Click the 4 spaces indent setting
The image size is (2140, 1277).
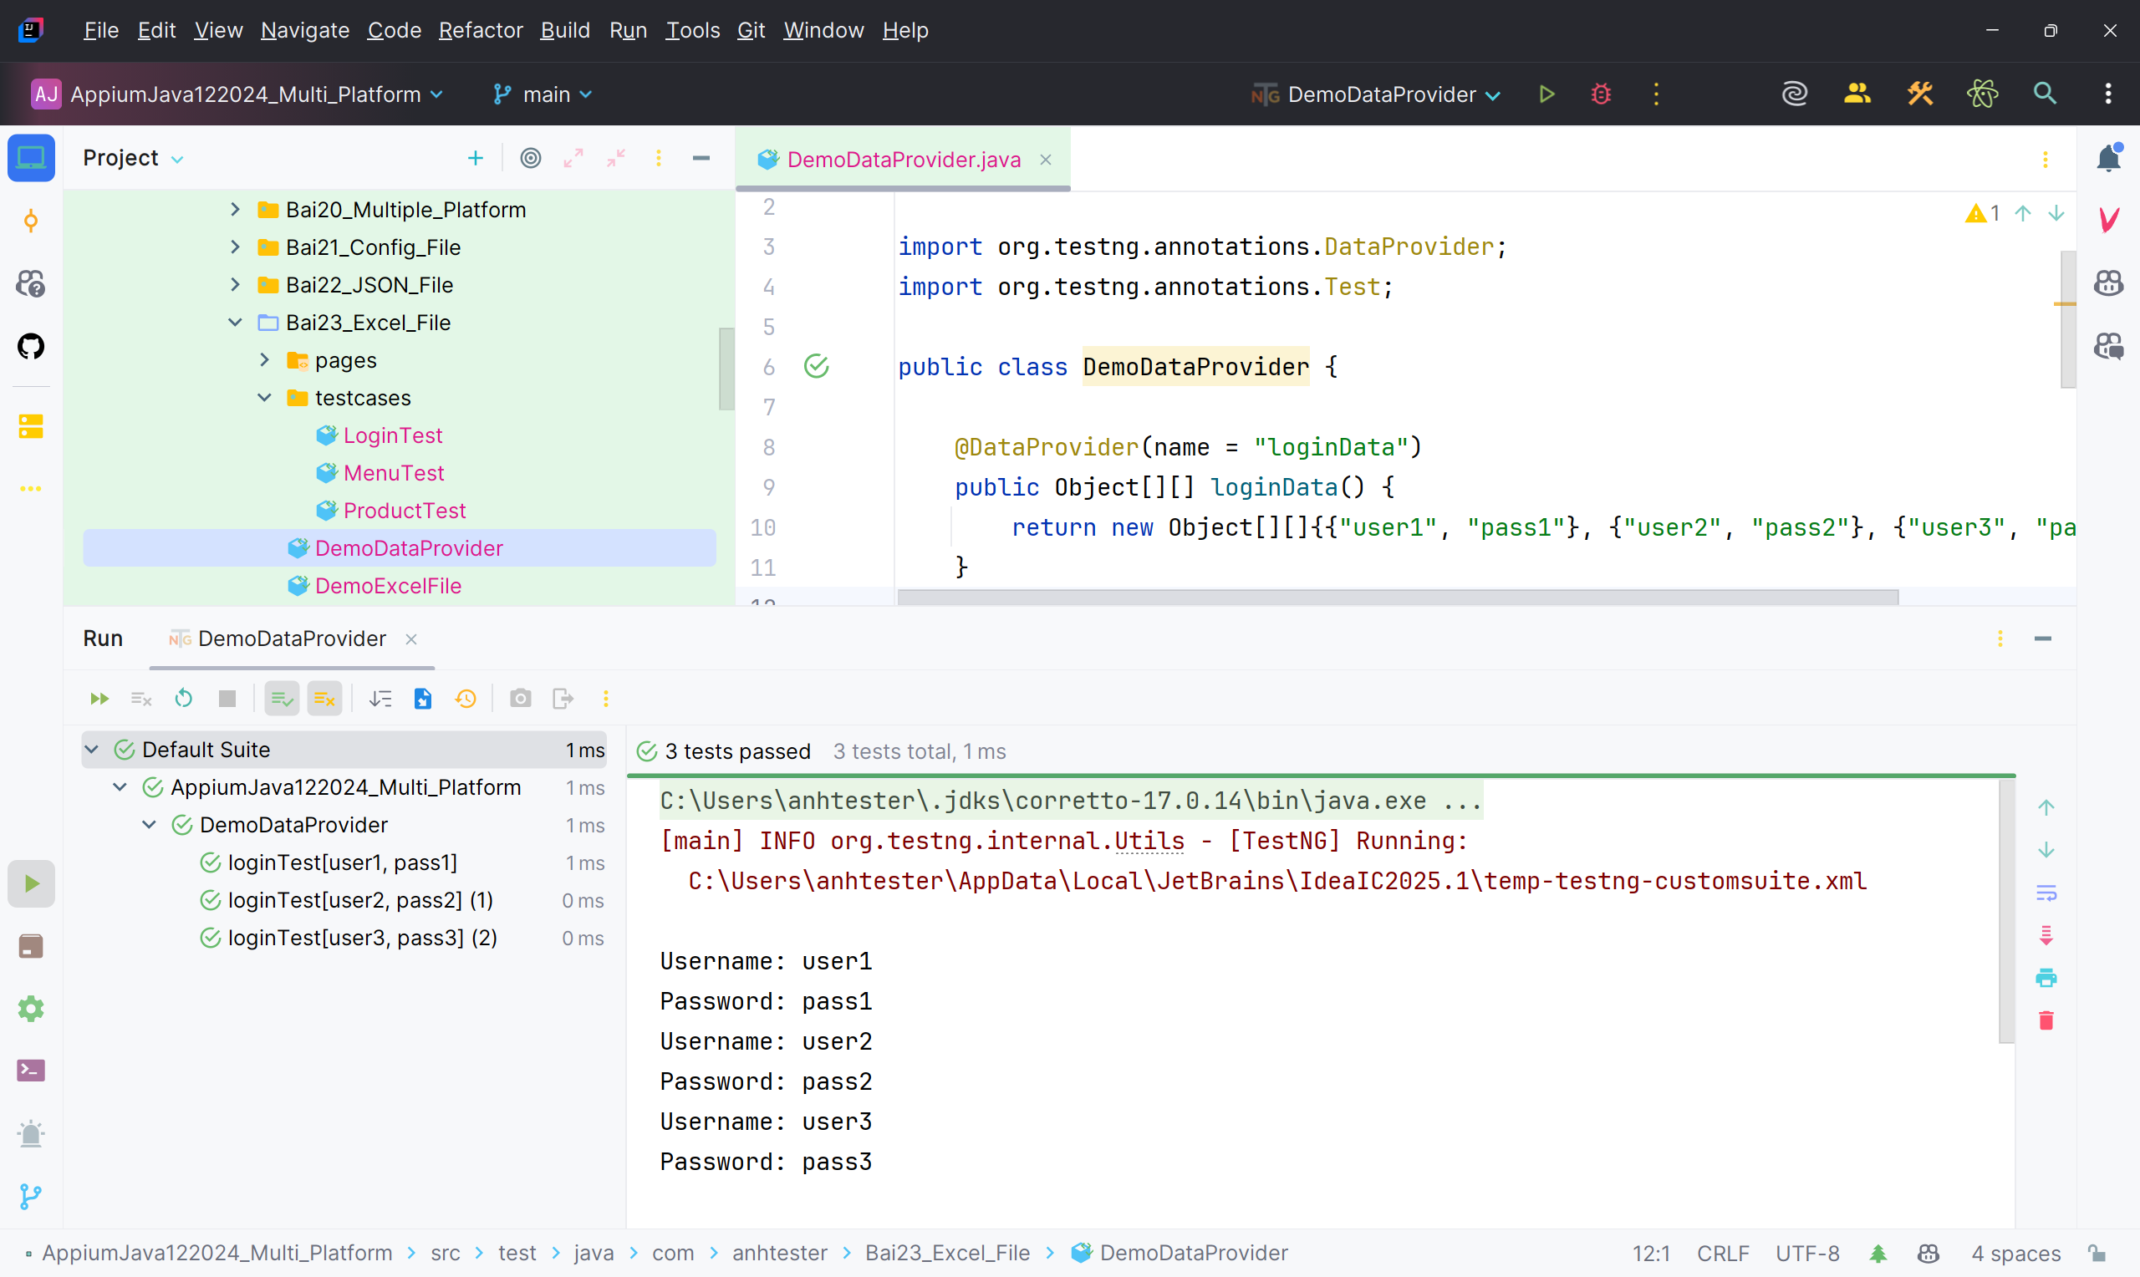tap(2015, 1254)
